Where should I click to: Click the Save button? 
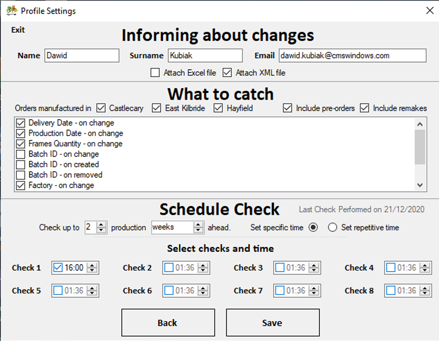[273, 323]
